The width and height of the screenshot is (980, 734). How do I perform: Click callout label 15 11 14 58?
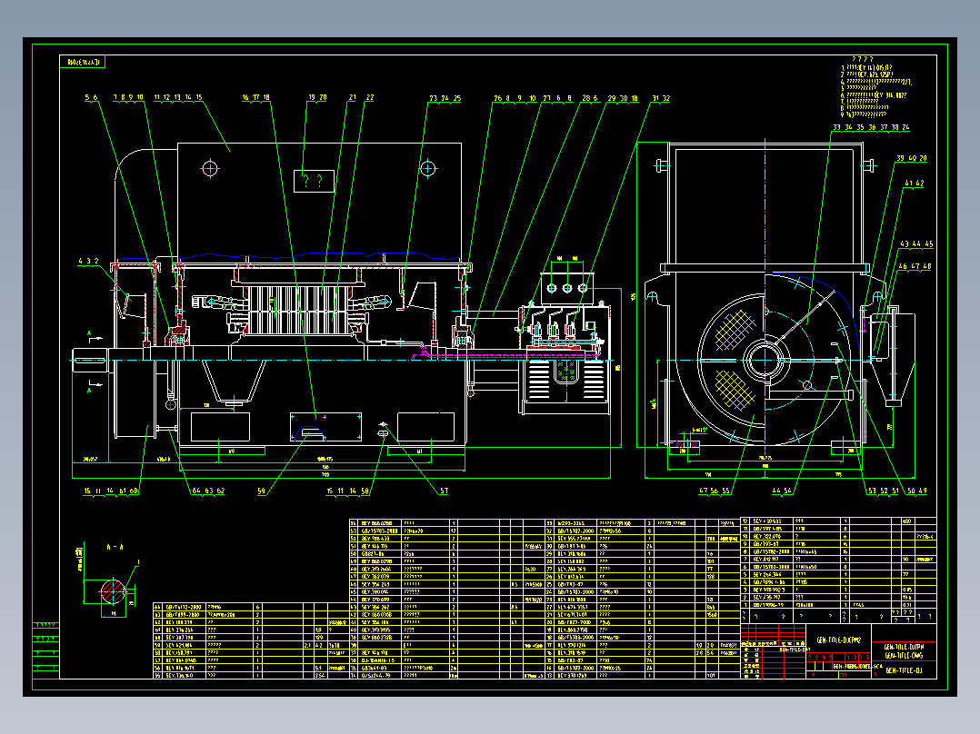coord(347,491)
